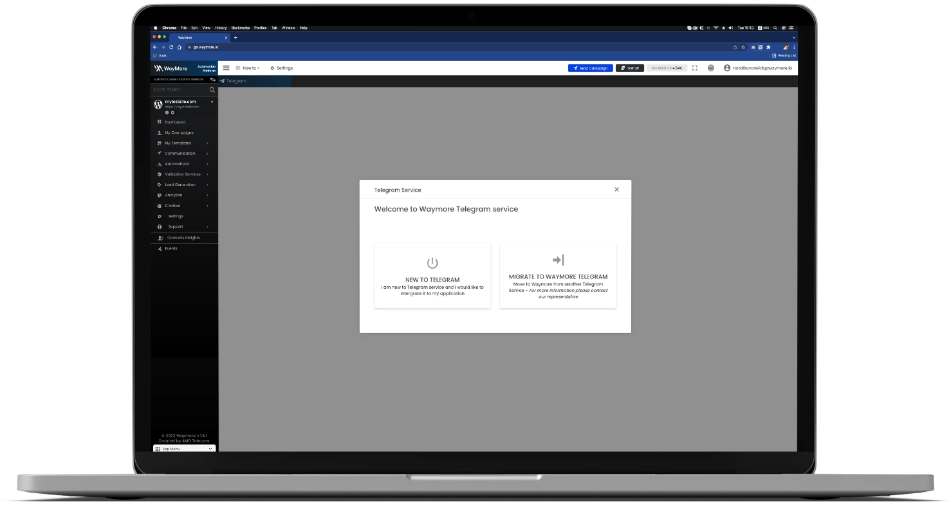Image resolution: width=951 pixels, height=508 pixels.
Task: Open the Reading List
Action: point(784,56)
